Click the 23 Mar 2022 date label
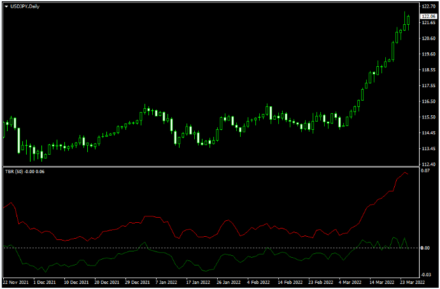 413,281
